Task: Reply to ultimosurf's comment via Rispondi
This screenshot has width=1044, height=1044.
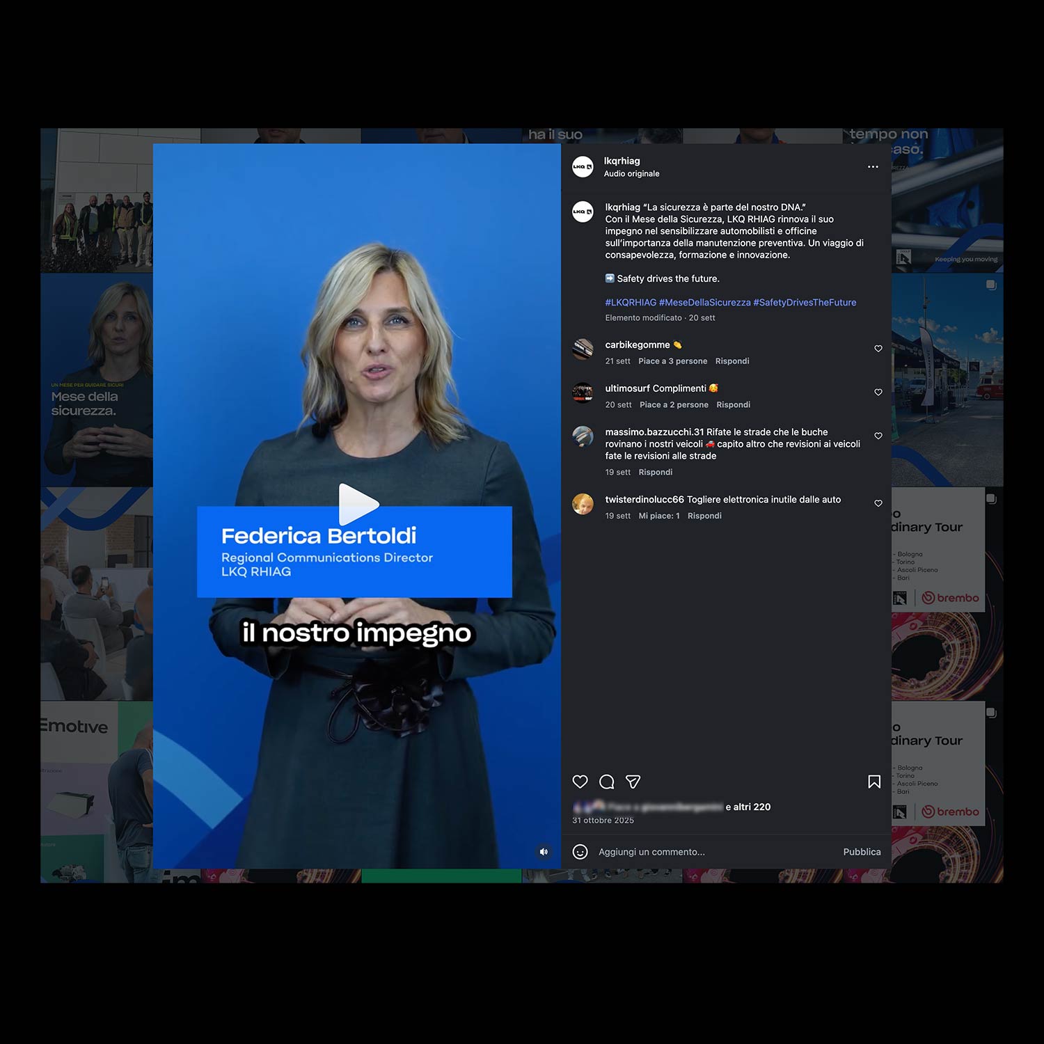Action: point(734,405)
